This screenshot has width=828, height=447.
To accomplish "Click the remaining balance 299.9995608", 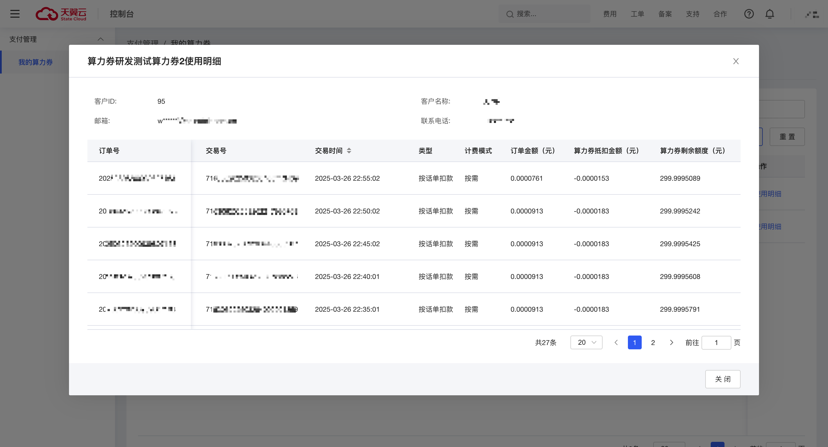I will tap(680, 276).
